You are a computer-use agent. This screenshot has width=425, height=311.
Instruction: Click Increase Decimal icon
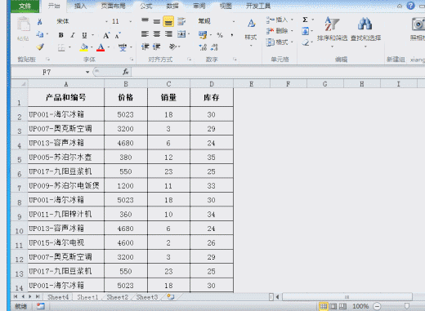pos(203,47)
